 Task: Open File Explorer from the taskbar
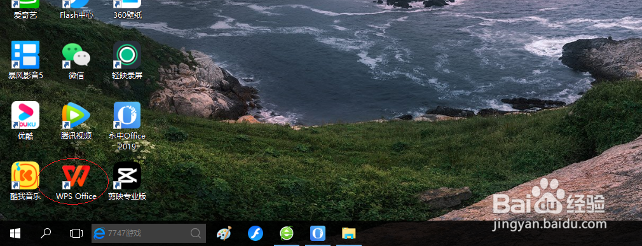tap(349, 233)
